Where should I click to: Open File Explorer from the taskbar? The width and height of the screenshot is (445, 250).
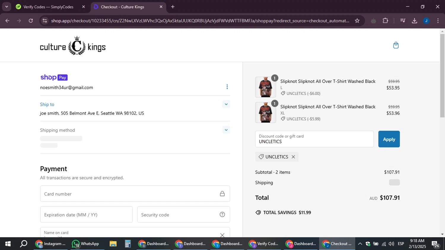(113, 244)
